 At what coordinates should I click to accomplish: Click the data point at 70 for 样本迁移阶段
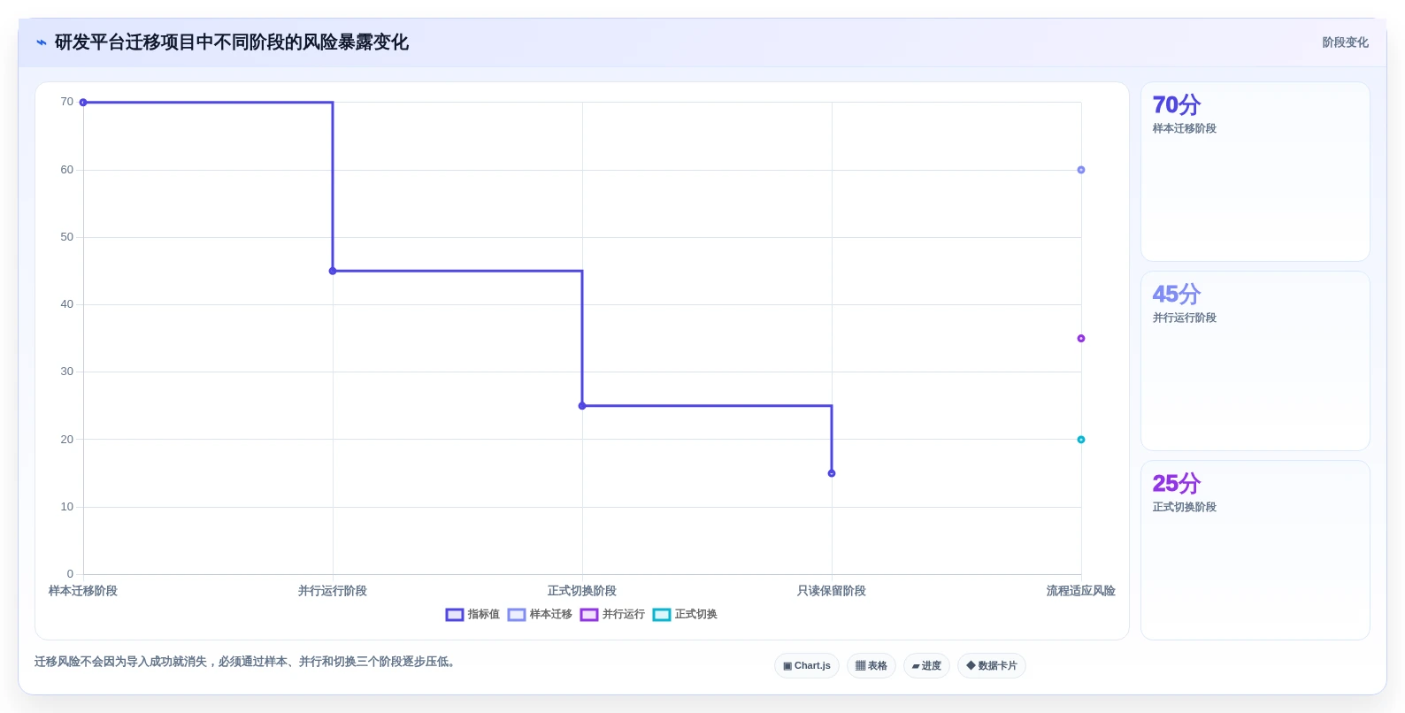[x=83, y=103]
